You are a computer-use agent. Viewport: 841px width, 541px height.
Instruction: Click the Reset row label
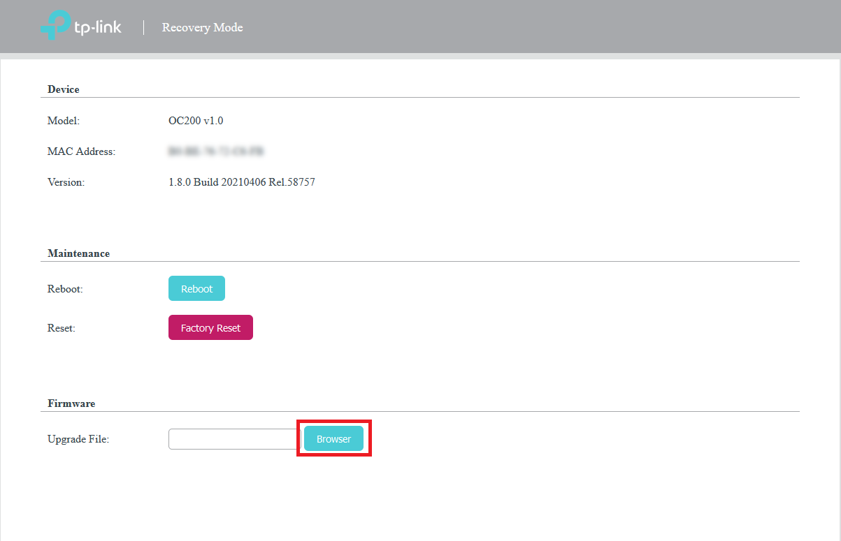pyautogui.click(x=62, y=328)
